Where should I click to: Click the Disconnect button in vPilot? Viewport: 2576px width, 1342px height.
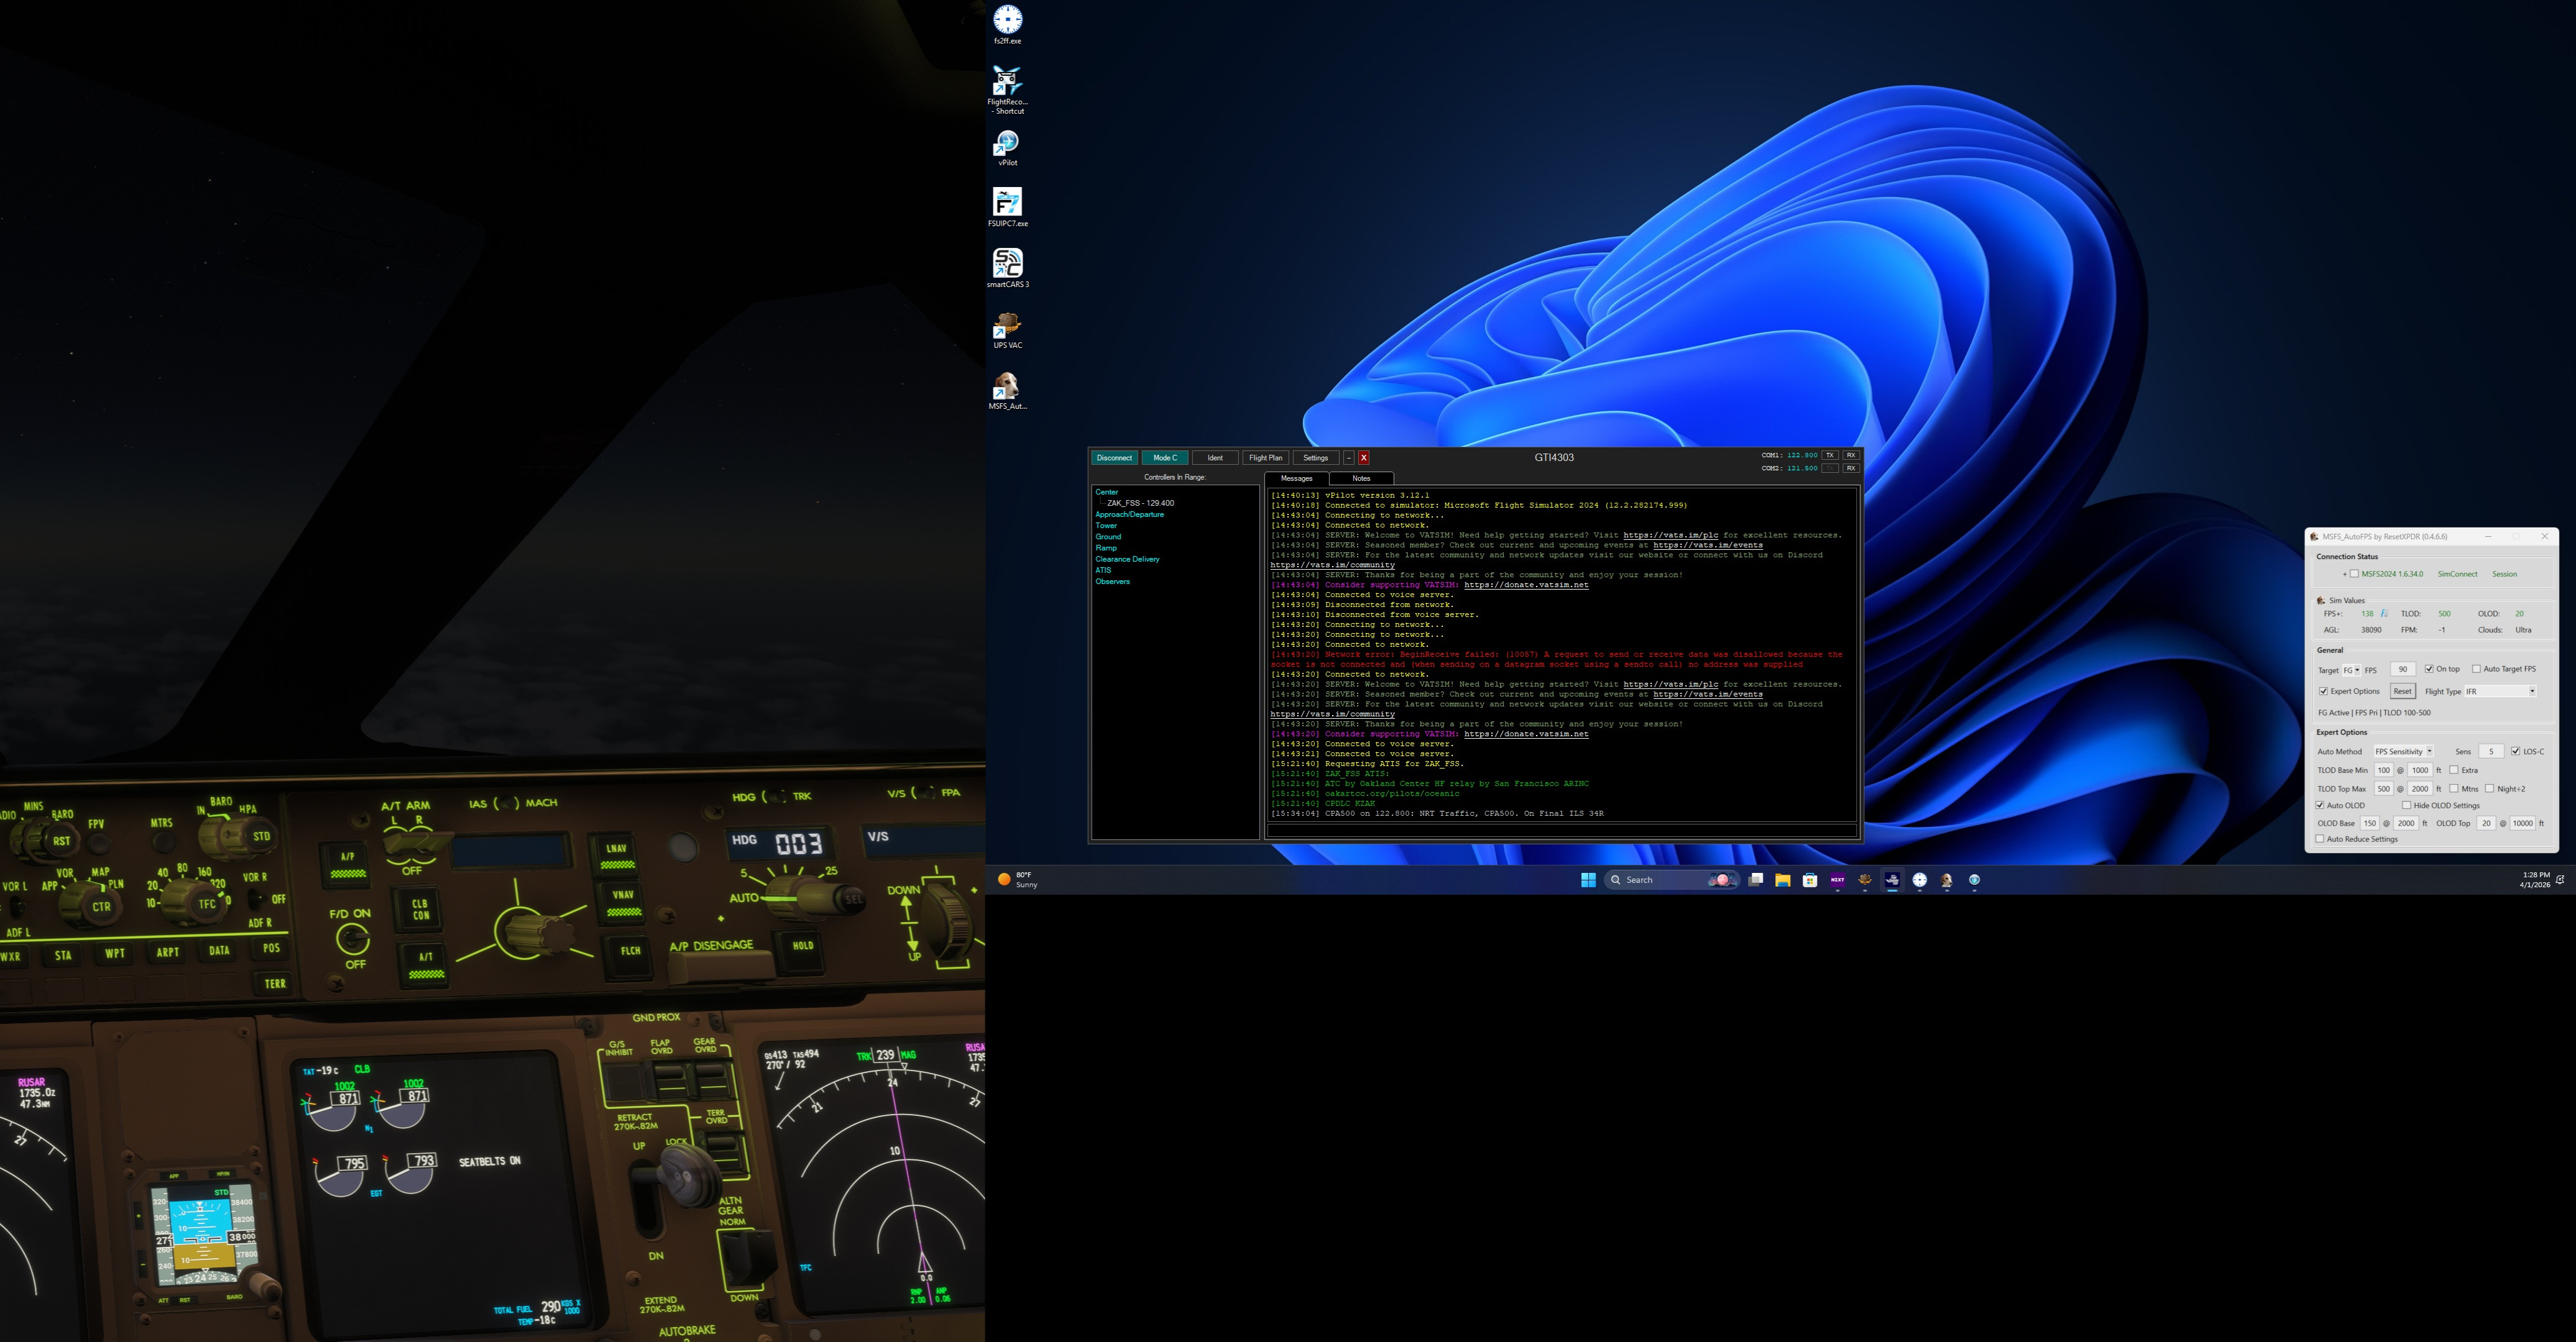point(1114,458)
